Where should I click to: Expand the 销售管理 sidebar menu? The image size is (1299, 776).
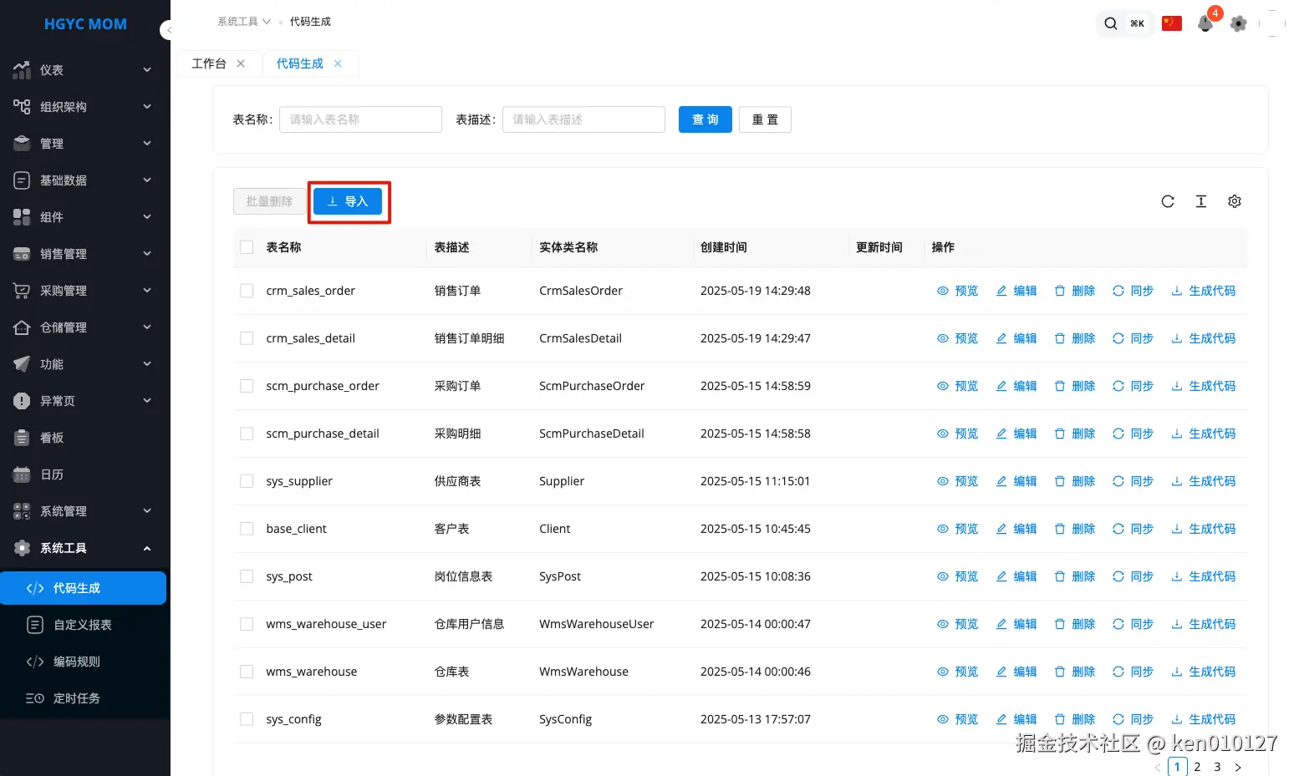84,254
